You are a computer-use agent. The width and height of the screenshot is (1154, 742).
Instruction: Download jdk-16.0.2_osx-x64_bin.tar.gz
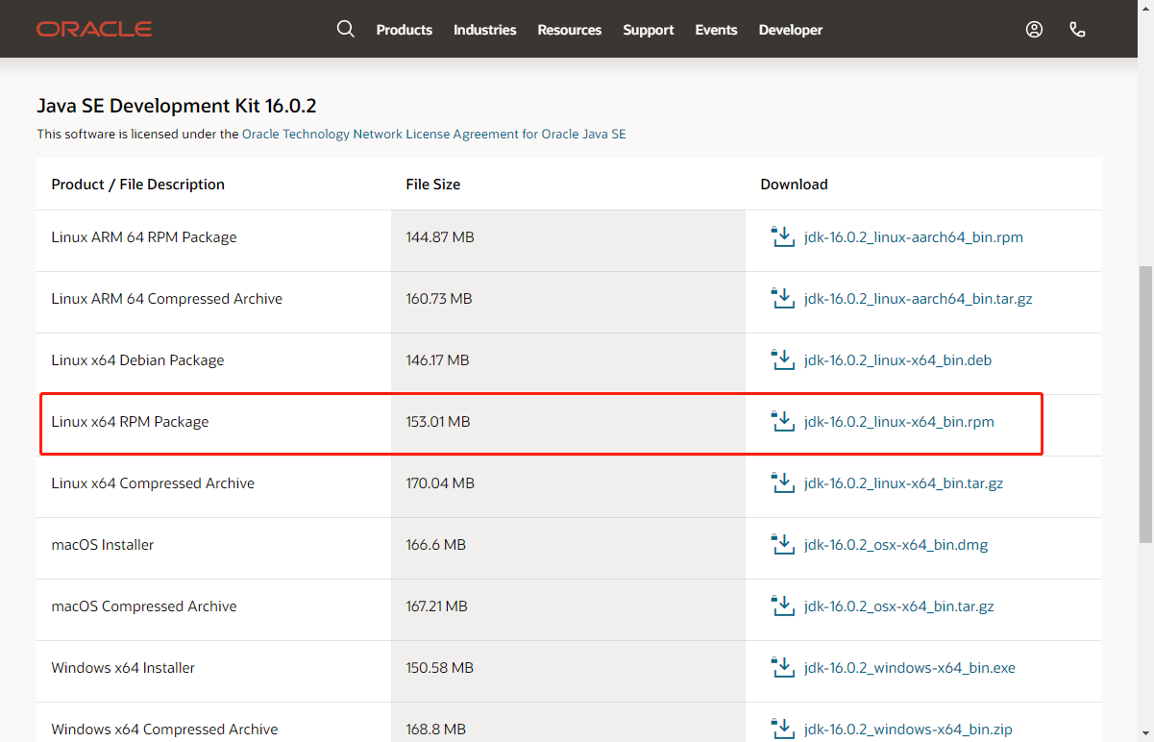click(899, 606)
